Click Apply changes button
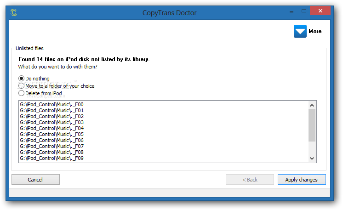This screenshot has width=343, height=210. tap(302, 179)
